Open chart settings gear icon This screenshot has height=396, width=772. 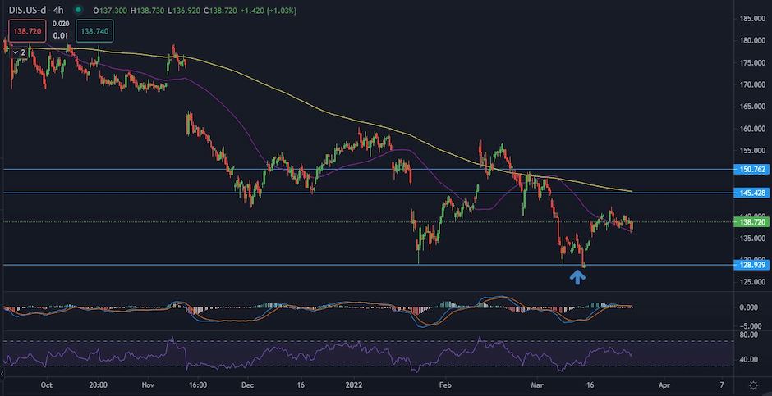coord(753,385)
